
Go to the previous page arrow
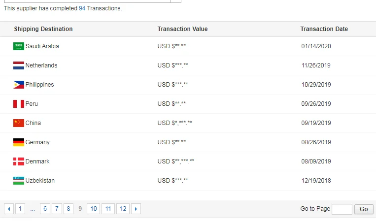pyautogui.click(x=9, y=209)
